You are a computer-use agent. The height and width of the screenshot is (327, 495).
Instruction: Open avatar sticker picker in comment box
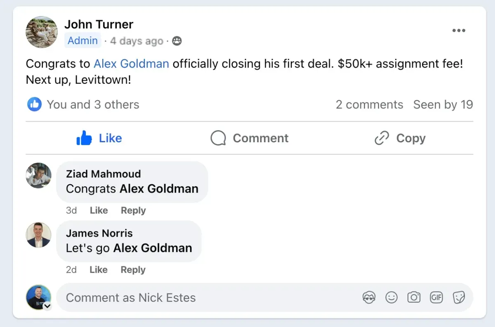[369, 297]
